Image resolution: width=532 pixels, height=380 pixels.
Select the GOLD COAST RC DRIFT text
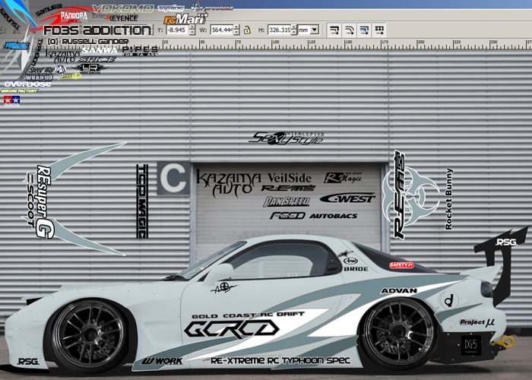248,315
